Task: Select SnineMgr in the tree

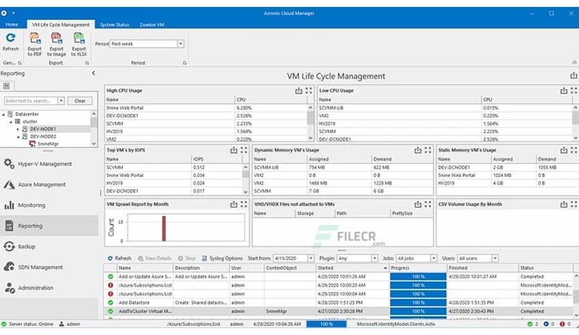Action: [48, 144]
